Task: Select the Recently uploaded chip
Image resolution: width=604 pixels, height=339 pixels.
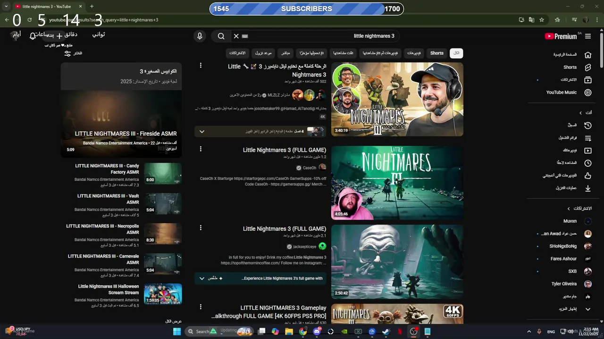Action: 310,53
